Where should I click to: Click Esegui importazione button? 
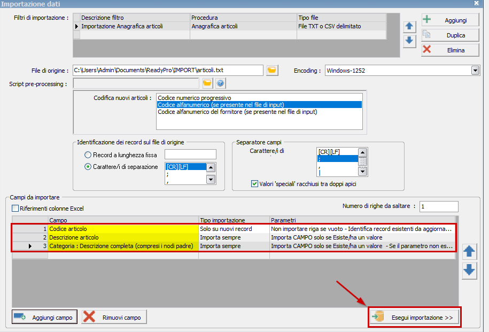(414, 318)
